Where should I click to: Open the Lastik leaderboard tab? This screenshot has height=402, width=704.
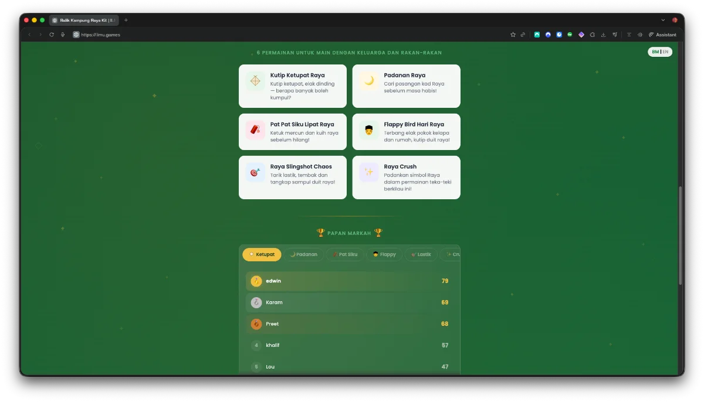click(x=421, y=254)
